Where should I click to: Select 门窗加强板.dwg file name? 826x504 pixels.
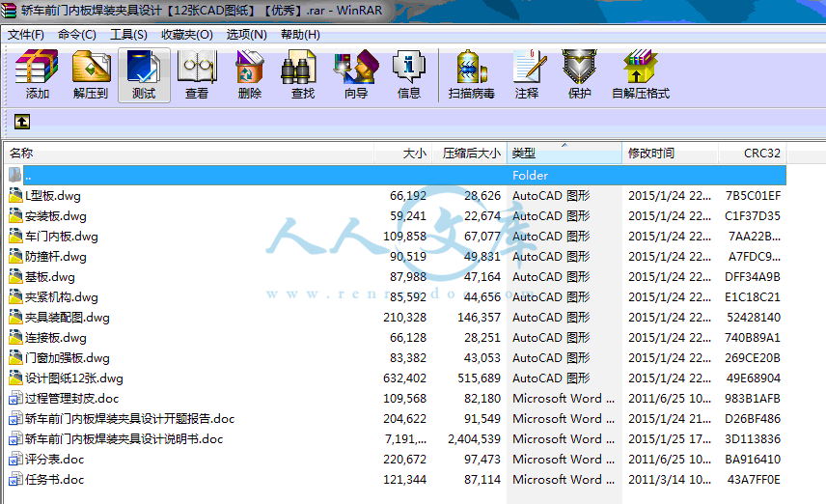pos(68,358)
